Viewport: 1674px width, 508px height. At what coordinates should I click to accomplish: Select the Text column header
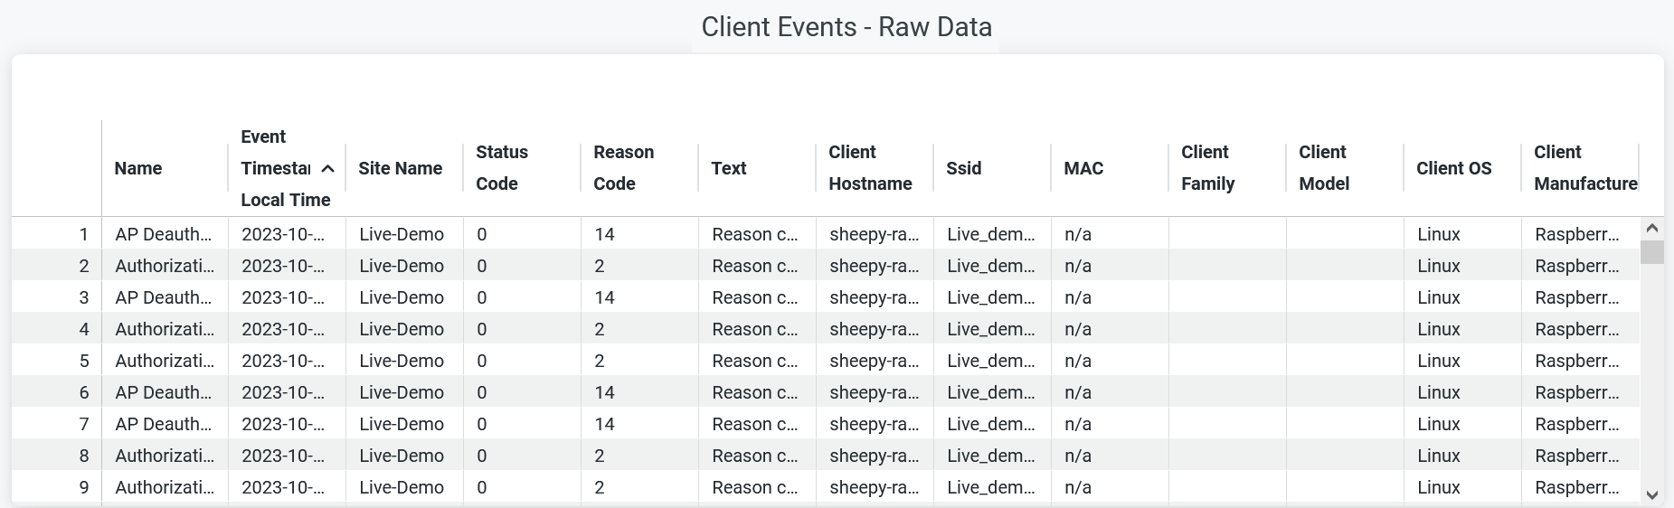[x=729, y=168]
